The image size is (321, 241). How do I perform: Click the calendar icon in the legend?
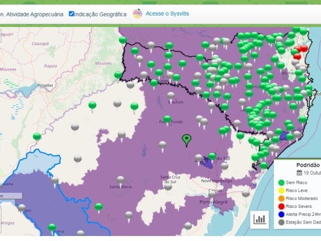click(299, 173)
